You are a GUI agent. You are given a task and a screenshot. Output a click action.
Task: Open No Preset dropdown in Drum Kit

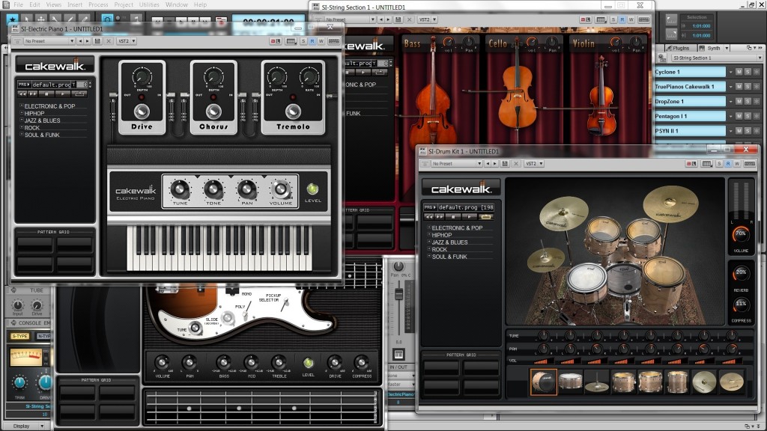point(456,164)
